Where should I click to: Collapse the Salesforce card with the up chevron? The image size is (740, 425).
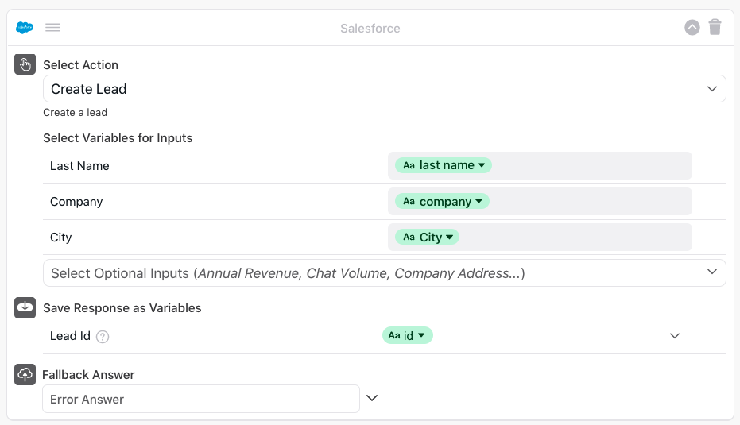tap(692, 28)
